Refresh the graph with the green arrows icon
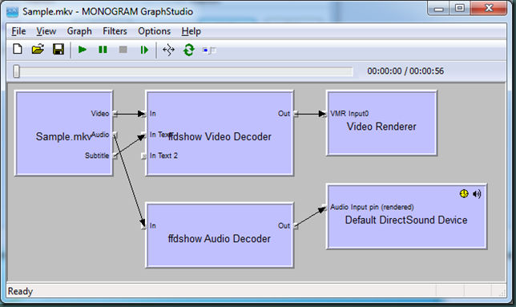Image resolution: width=516 pixels, height=307 pixels. coord(189,50)
